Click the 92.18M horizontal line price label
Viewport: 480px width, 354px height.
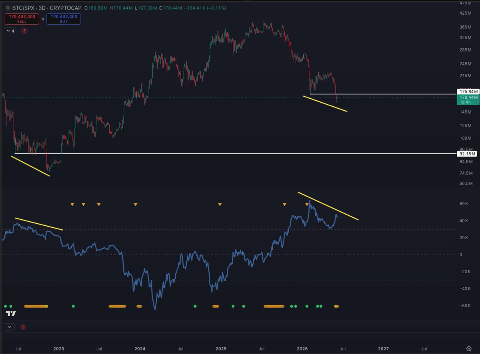[x=467, y=154]
